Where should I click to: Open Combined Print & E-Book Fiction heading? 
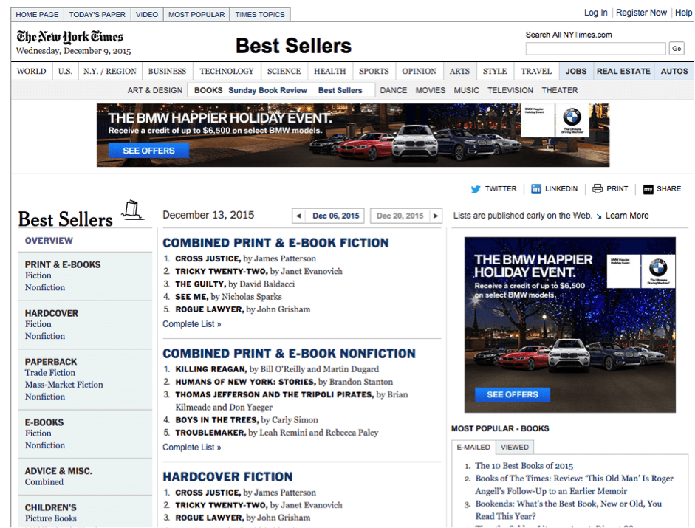tap(275, 243)
